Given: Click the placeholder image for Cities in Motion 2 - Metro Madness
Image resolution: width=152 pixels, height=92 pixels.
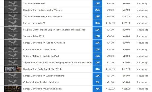Looking at the screenshot, I should click(x=13, y=82).
